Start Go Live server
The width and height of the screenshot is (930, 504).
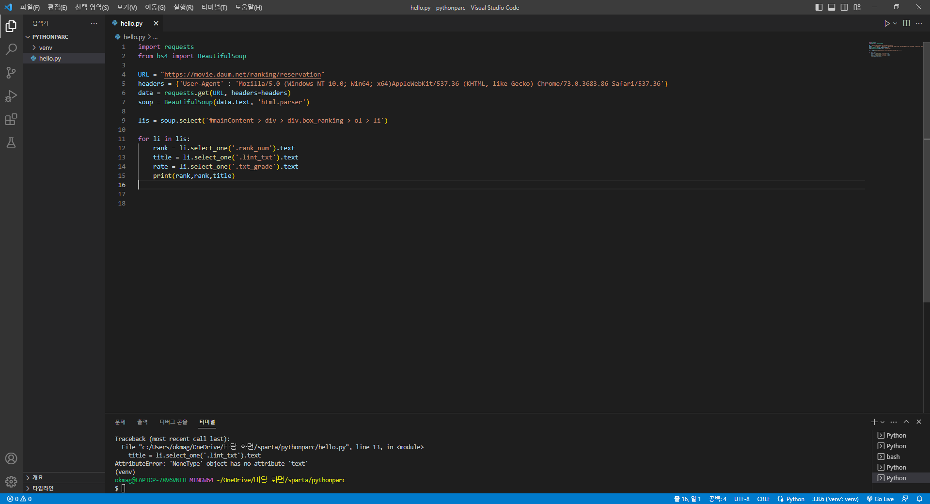[x=880, y=499]
